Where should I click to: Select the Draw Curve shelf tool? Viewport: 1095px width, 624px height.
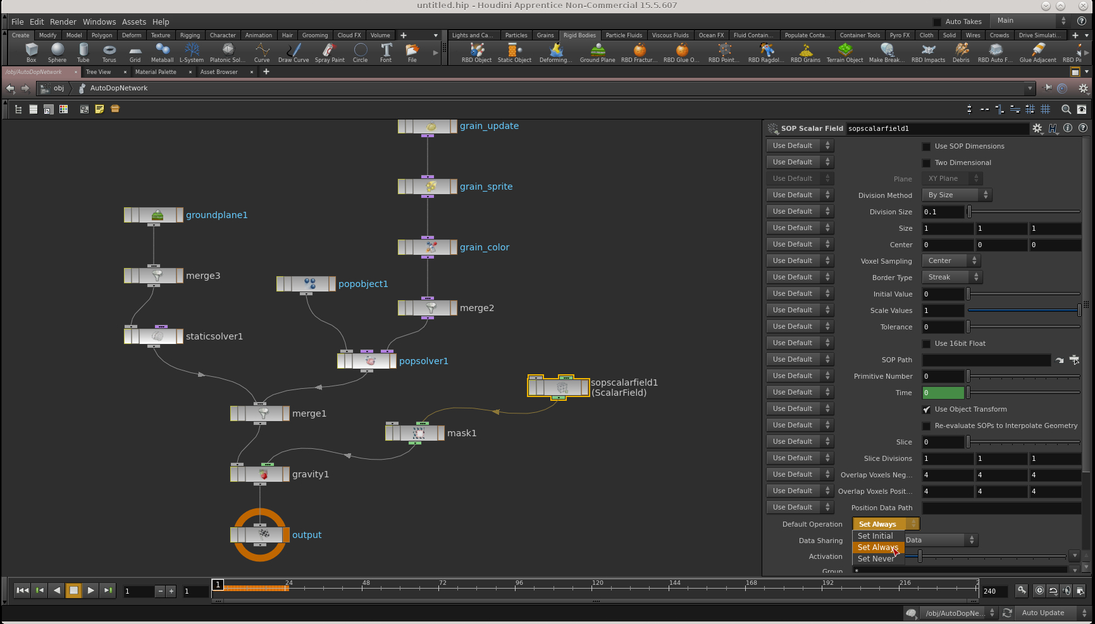pyautogui.click(x=294, y=52)
